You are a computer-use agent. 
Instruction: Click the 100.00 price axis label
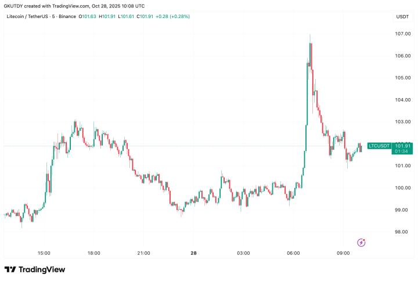coord(403,188)
